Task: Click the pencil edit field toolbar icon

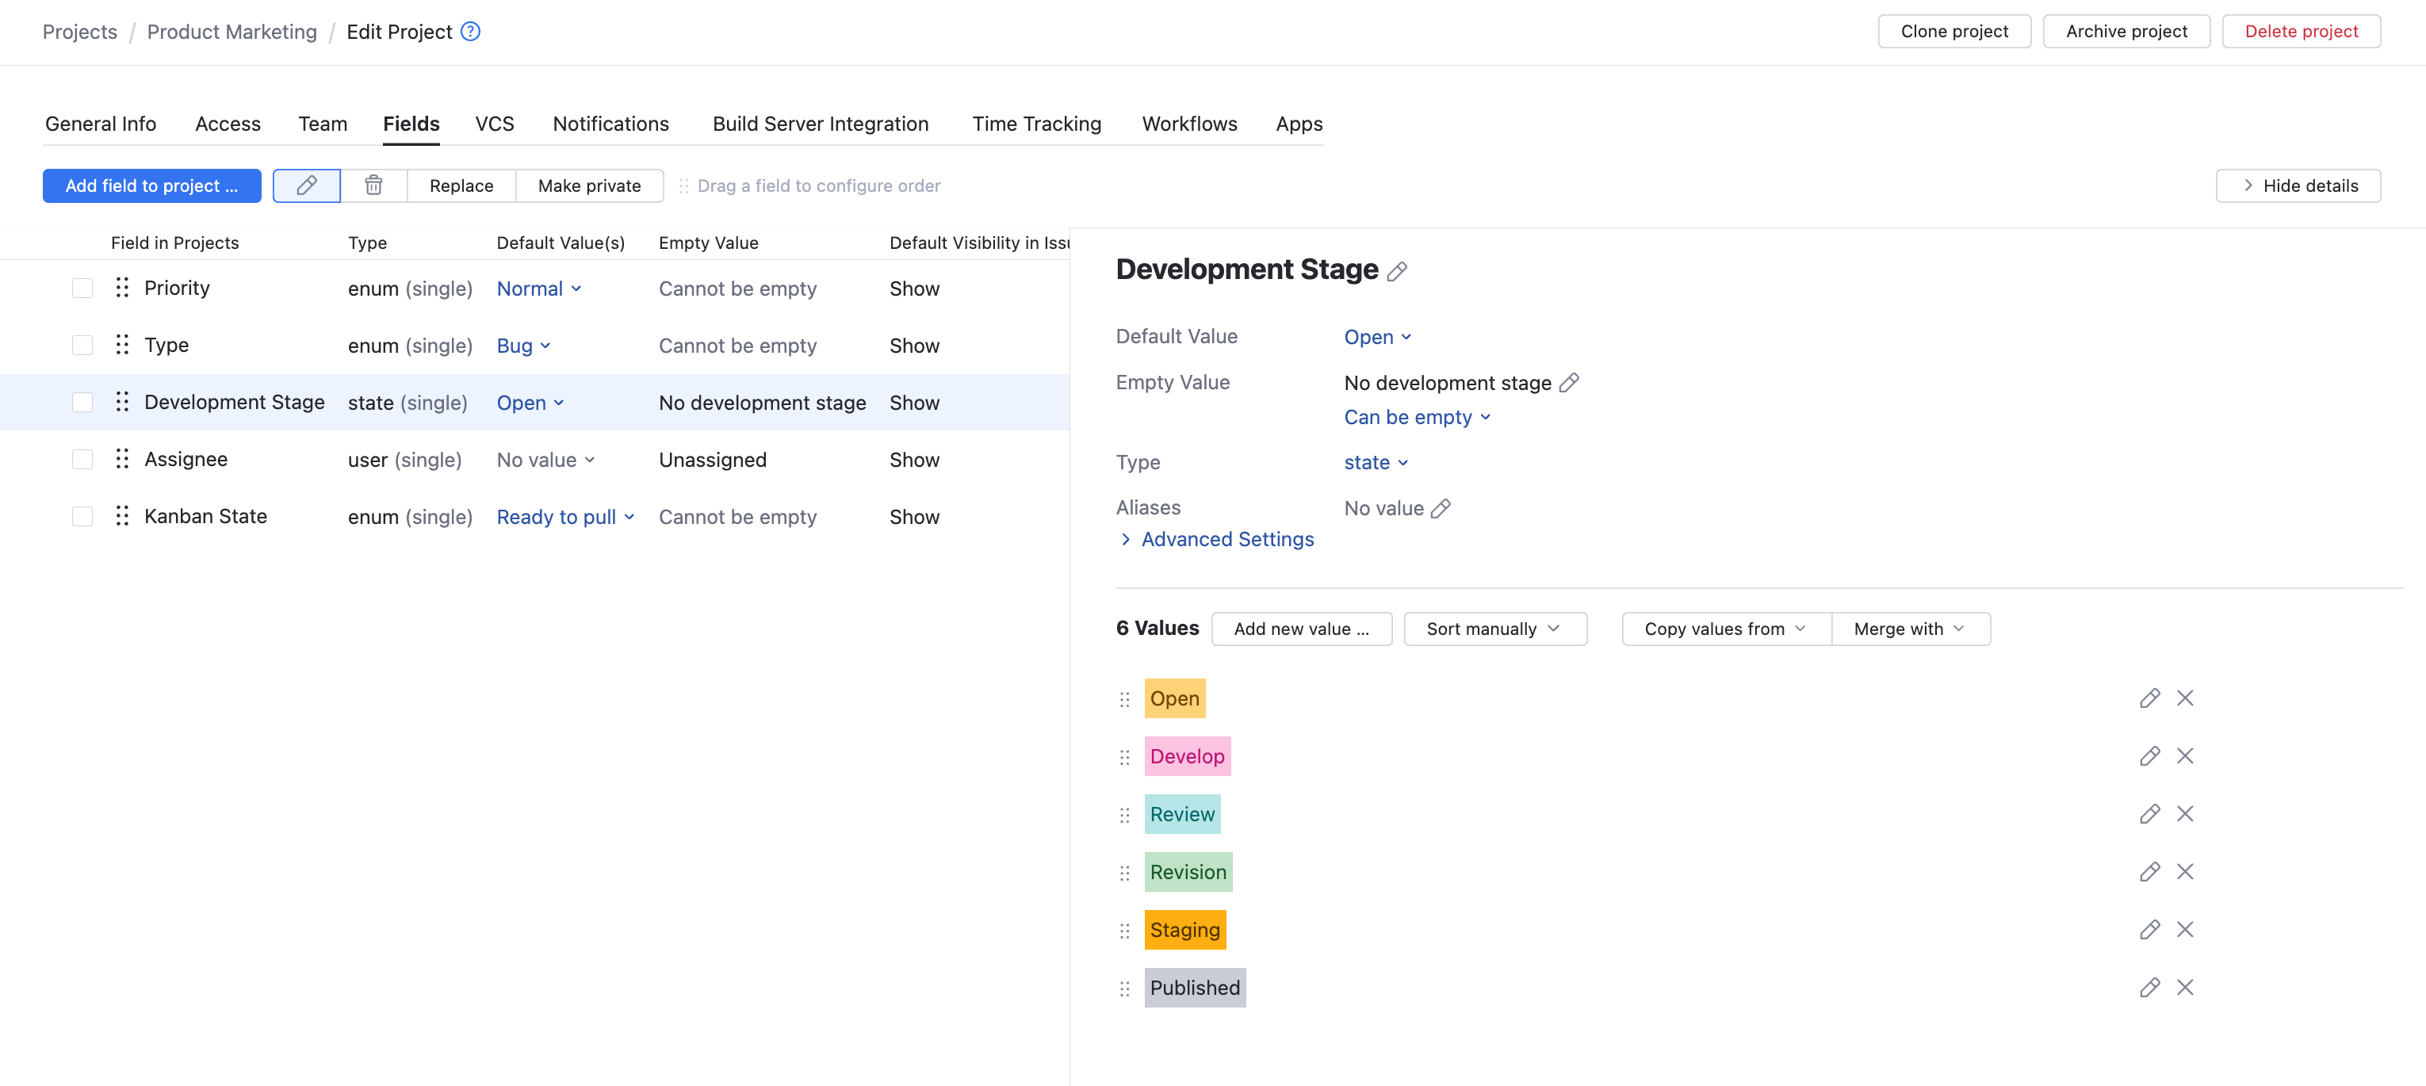Action: coord(306,185)
